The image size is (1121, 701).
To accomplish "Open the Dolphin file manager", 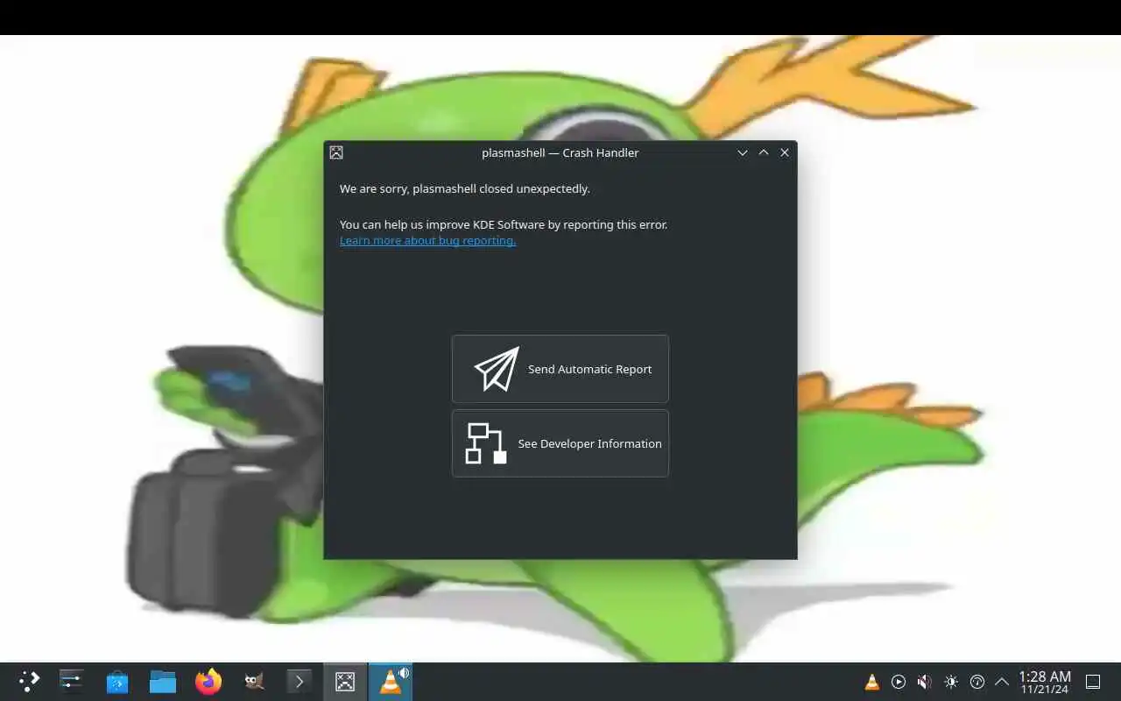I will [163, 681].
